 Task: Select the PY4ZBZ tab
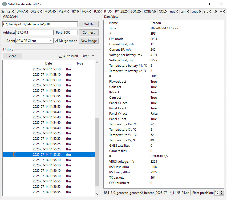[120, 11]
